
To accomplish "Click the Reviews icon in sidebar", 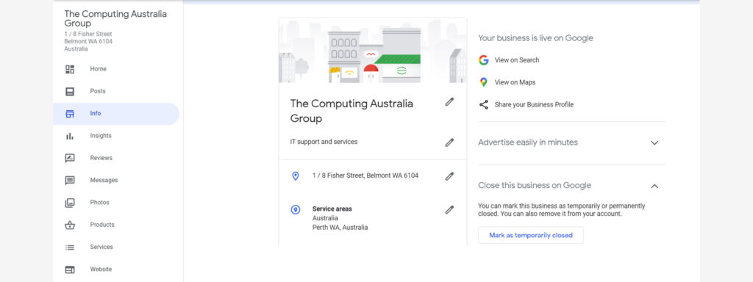I will pos(70,159).
